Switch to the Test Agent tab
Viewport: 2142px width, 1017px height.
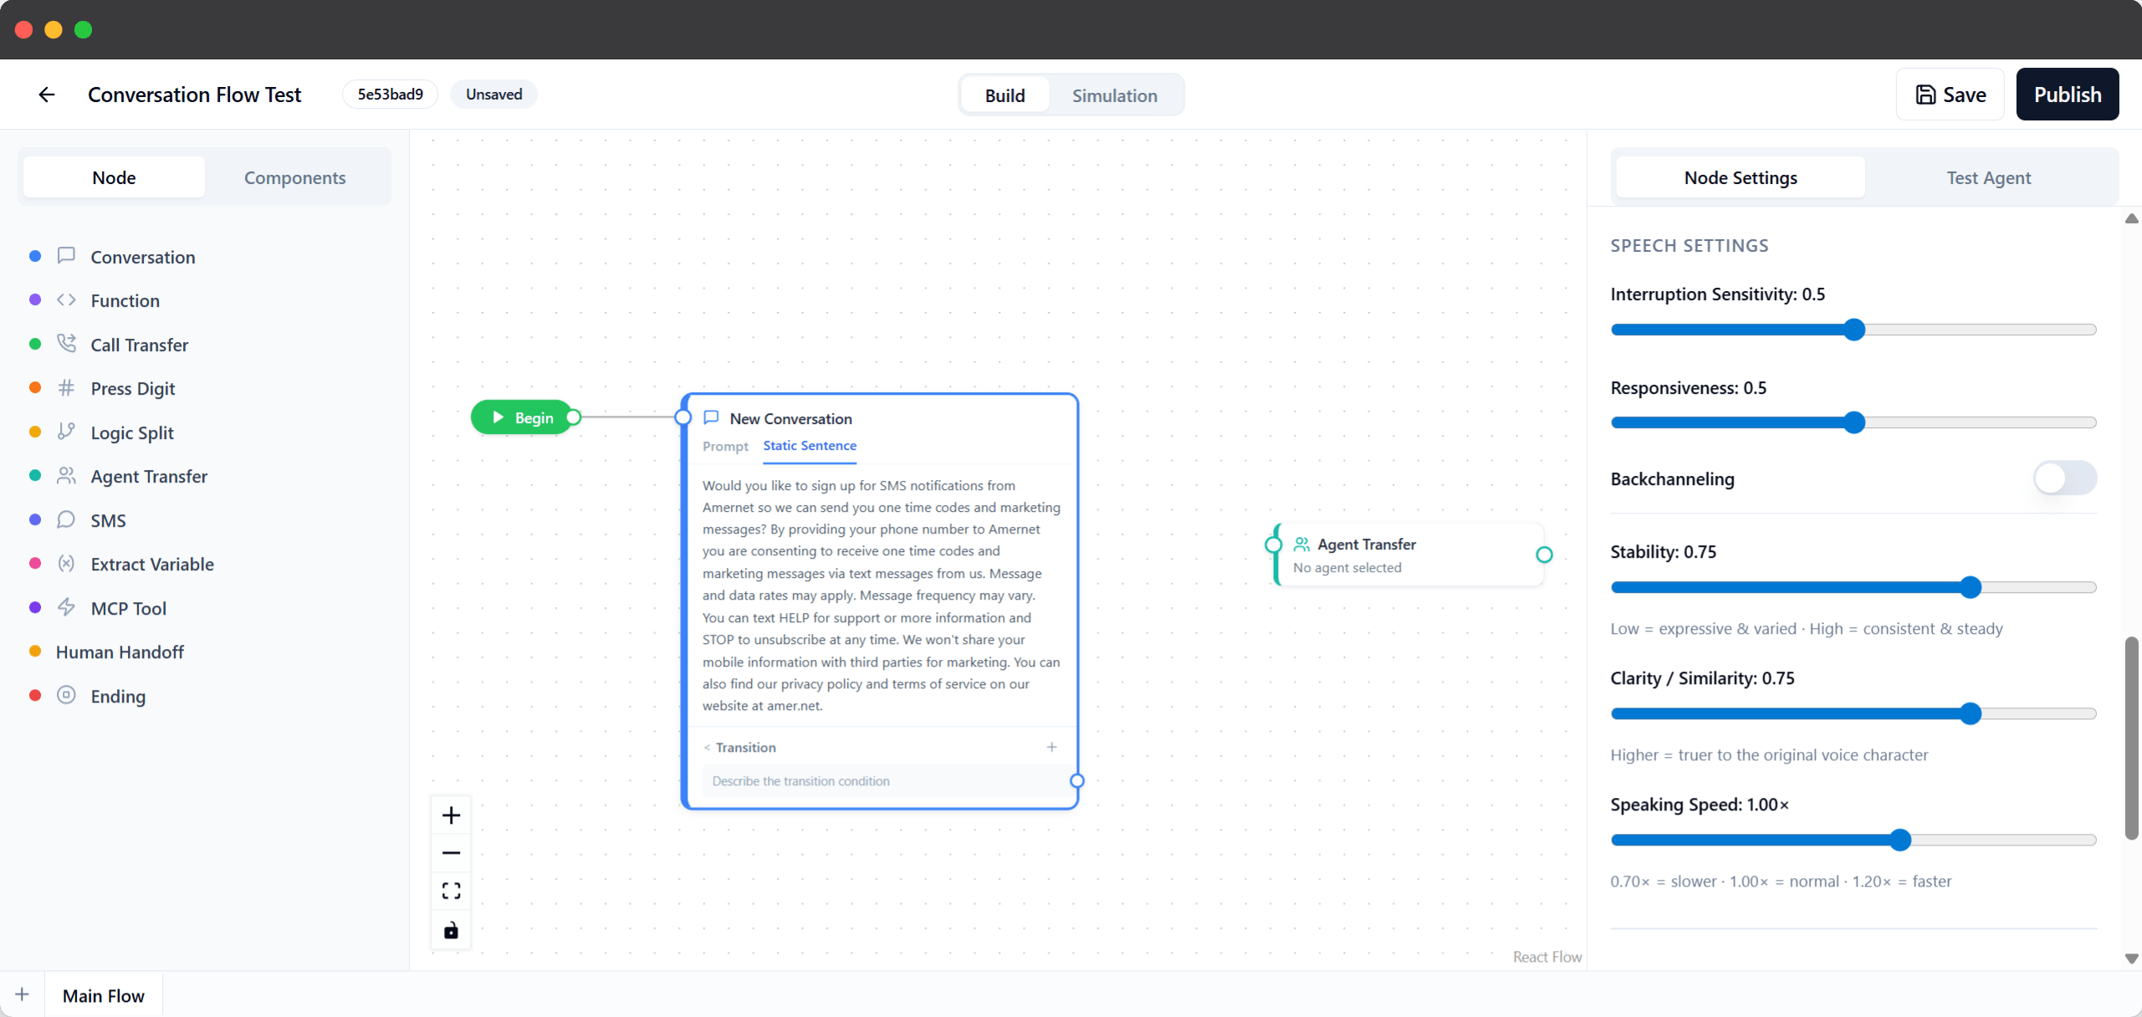click(1988, 177)
